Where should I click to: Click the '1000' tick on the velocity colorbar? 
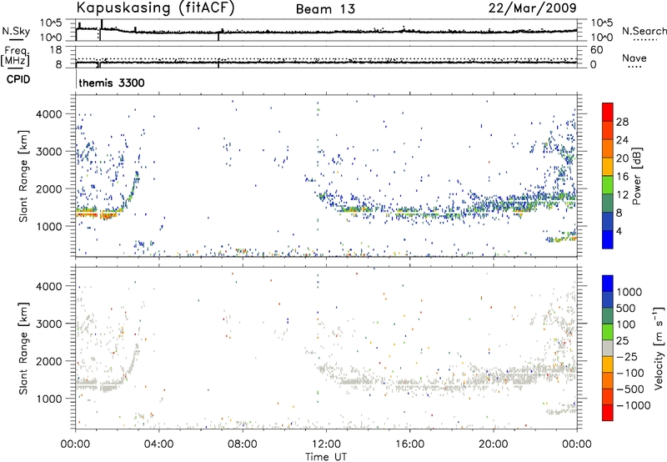pyautogui.click(x=629, y=292)
